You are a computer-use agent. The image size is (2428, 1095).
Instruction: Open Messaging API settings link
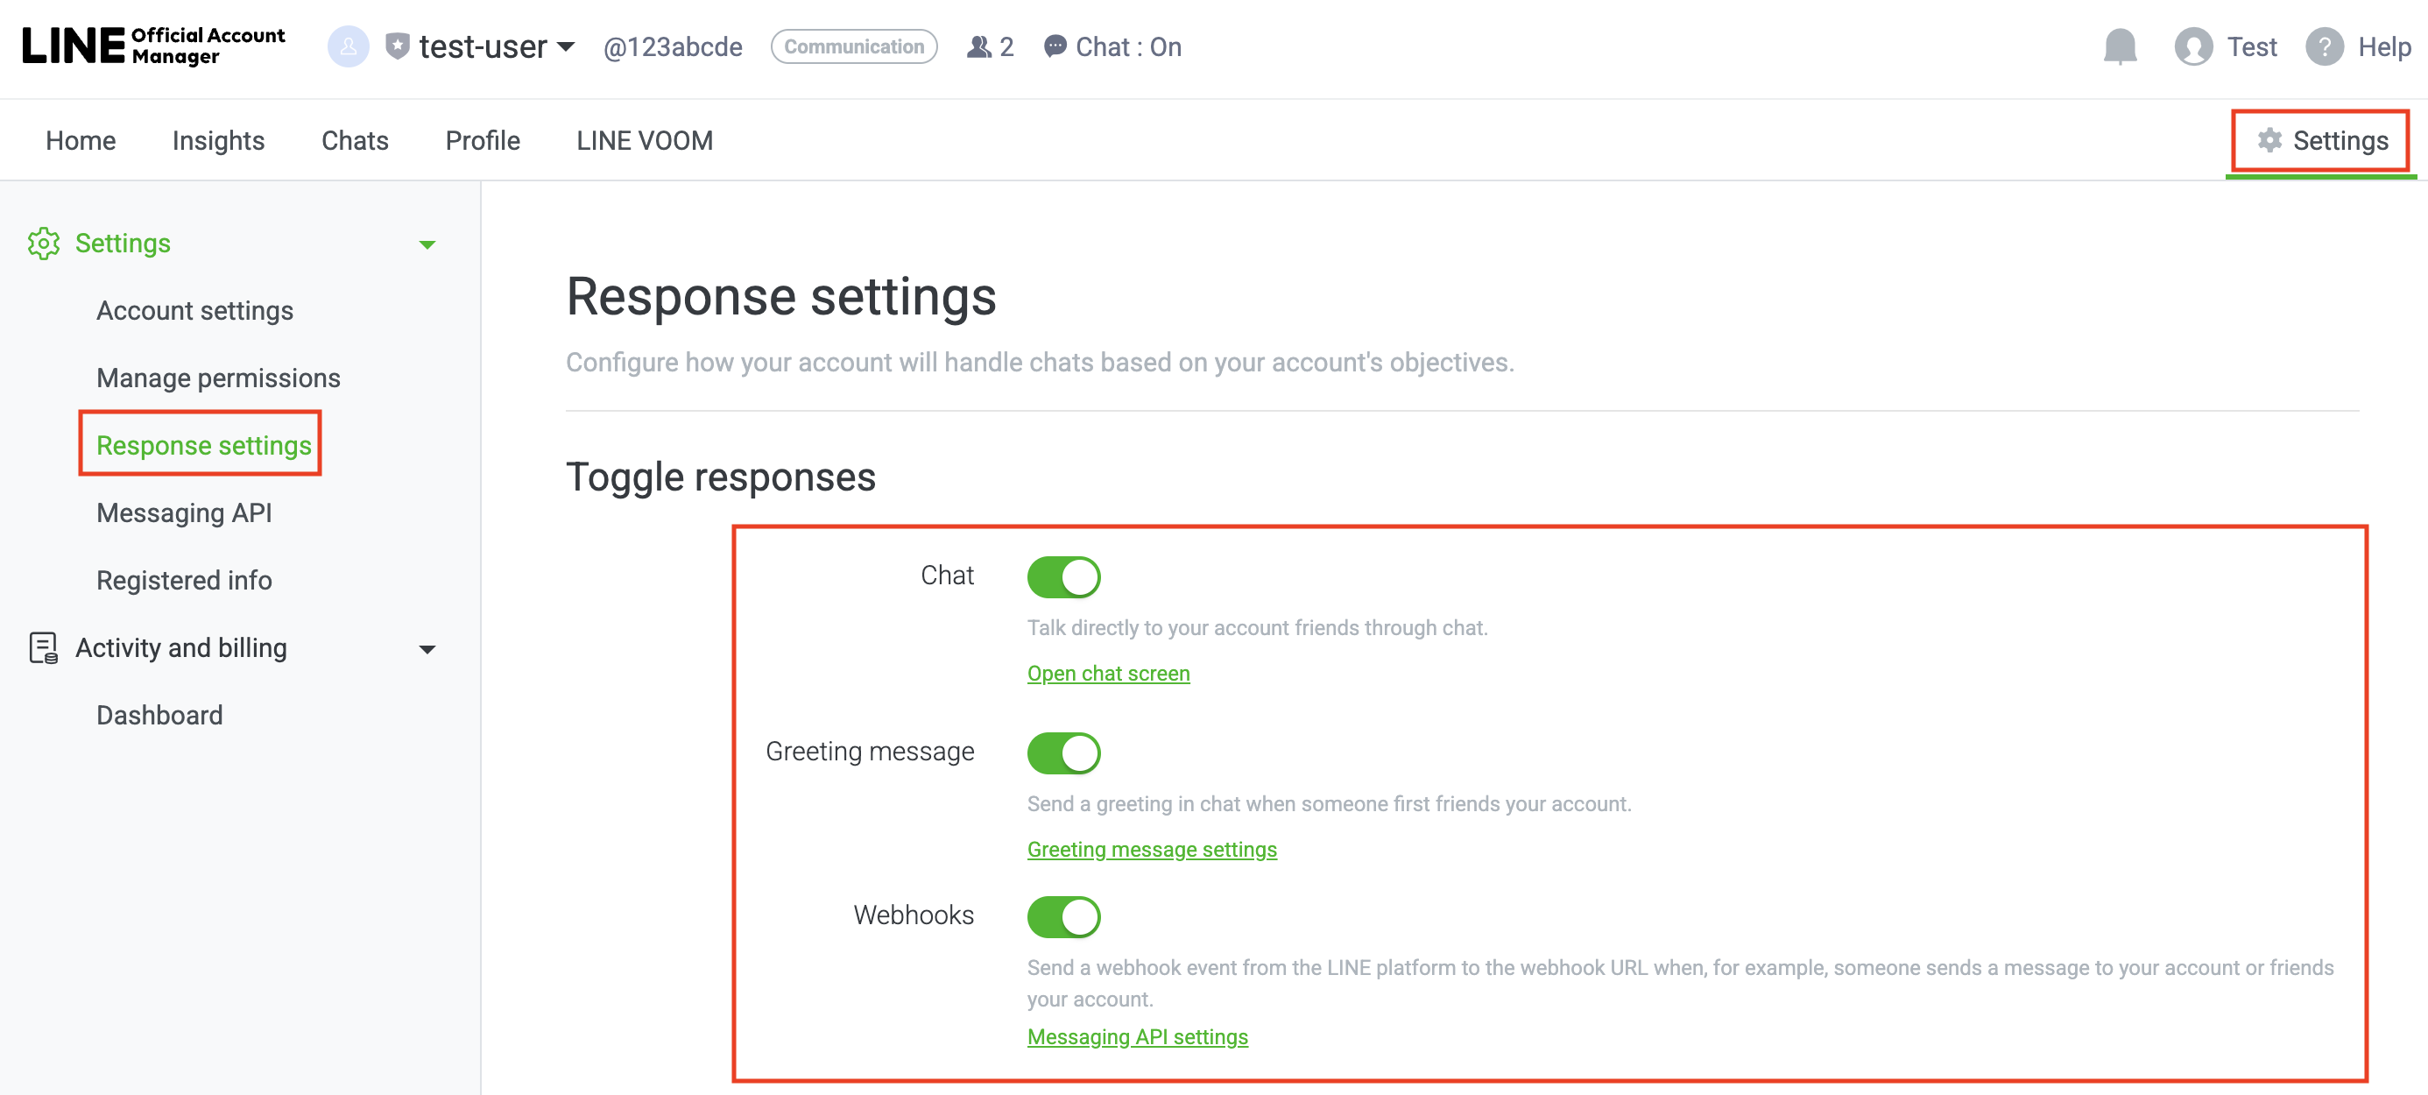point(1137,1036)
